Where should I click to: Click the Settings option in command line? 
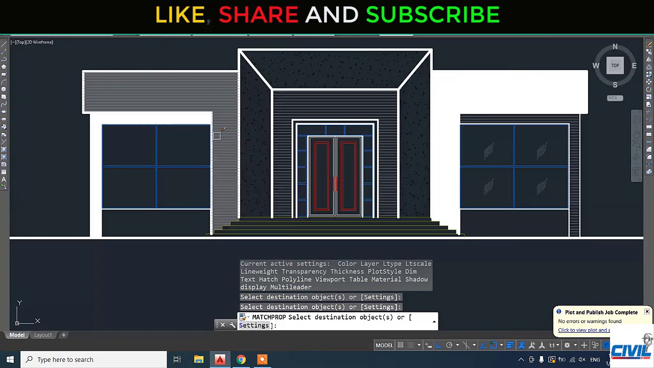(x=254, y=325)
